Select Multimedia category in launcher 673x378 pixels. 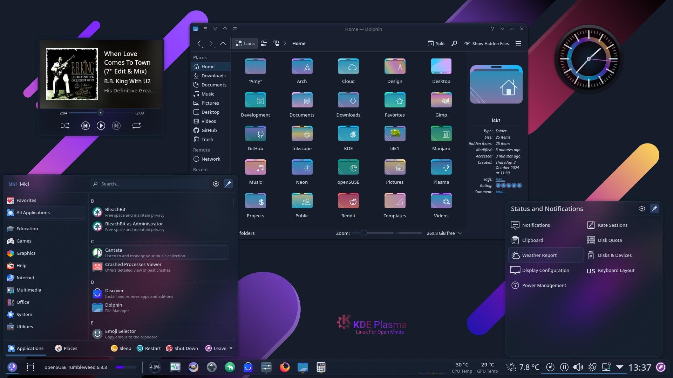coord(46,290)
